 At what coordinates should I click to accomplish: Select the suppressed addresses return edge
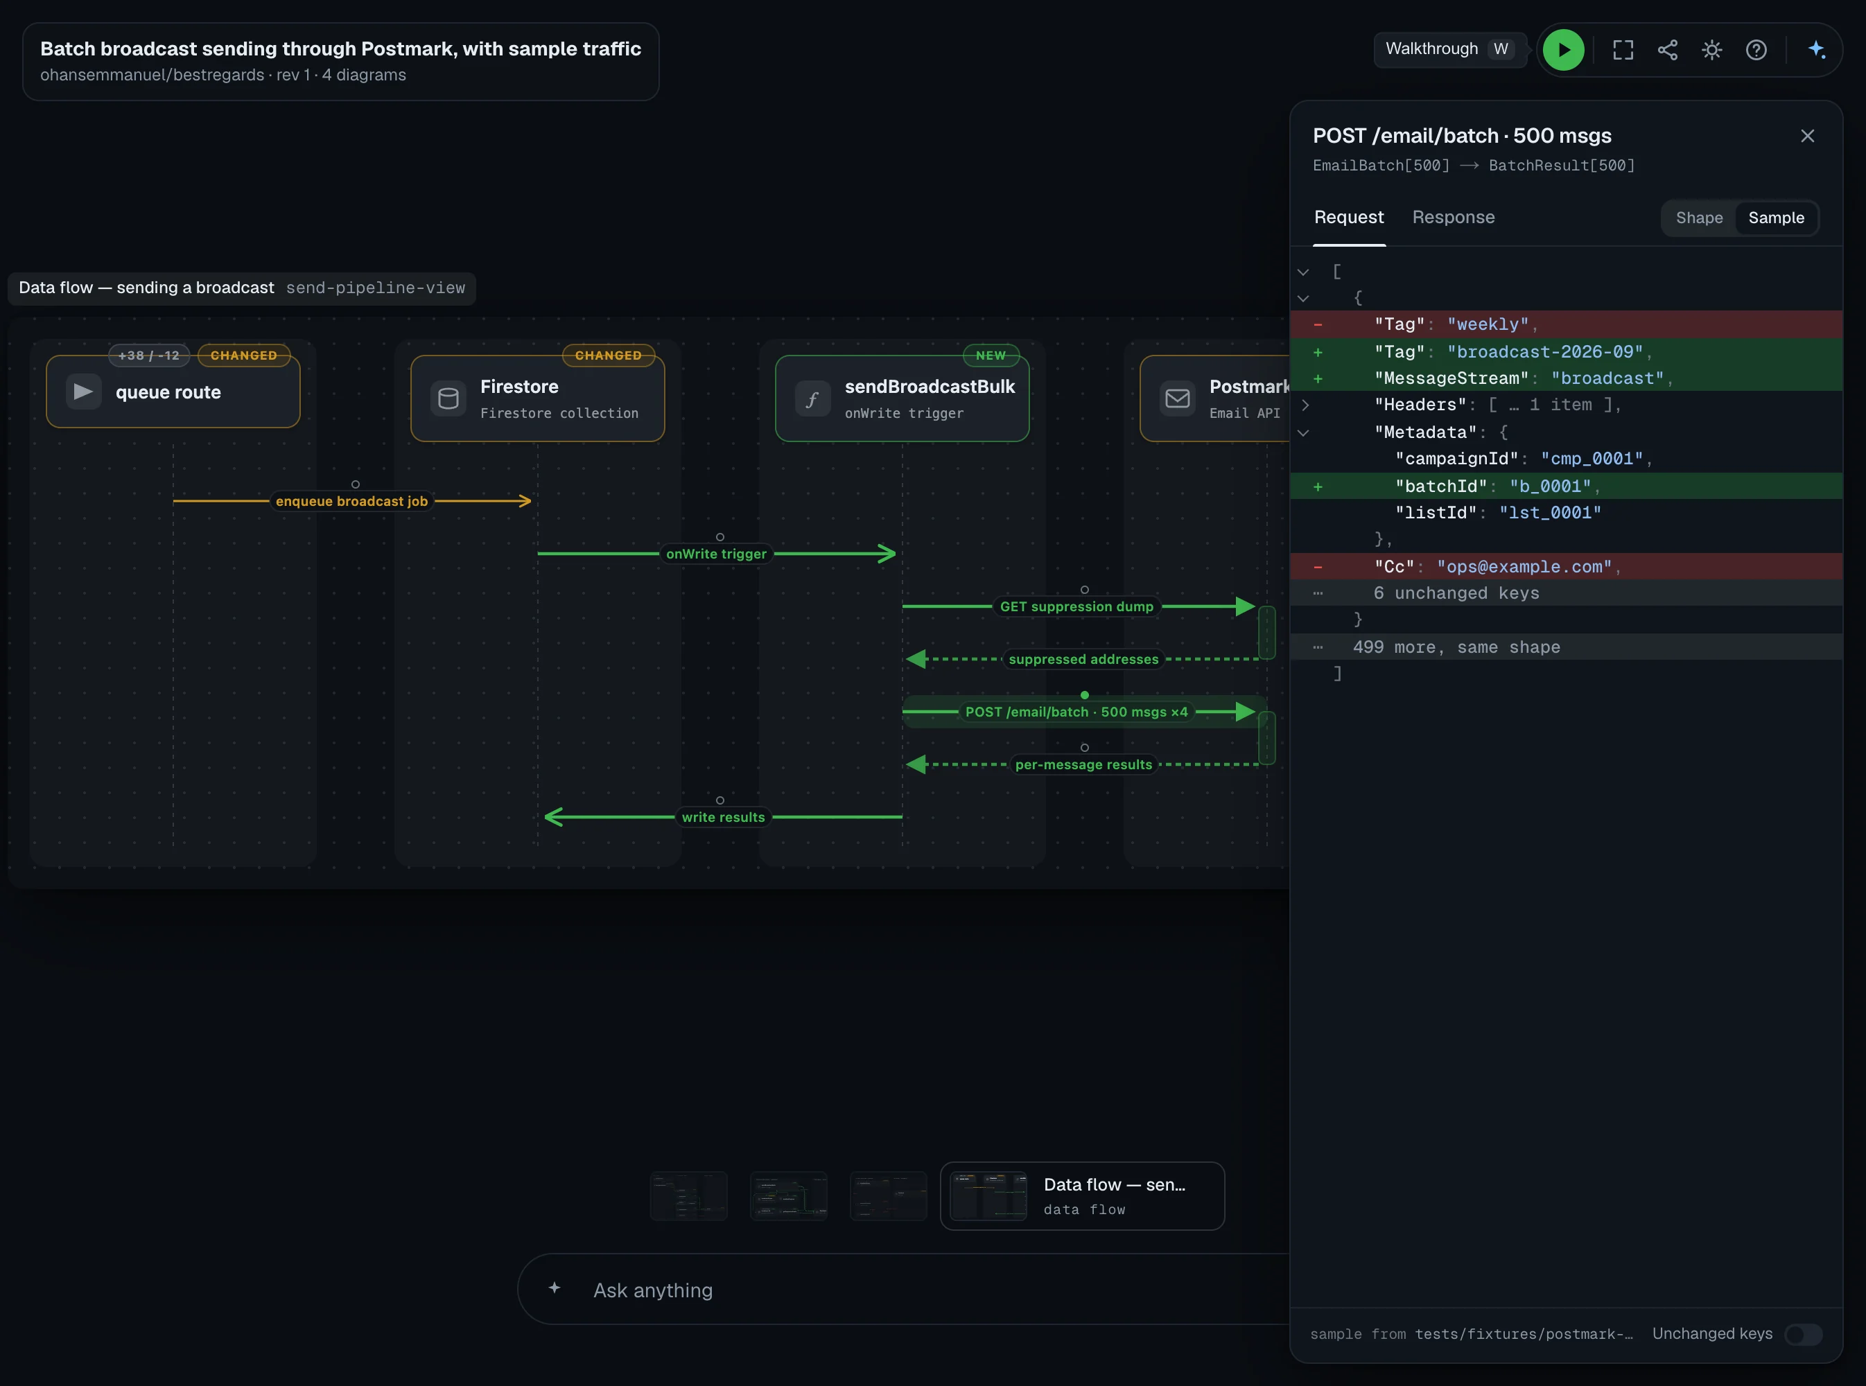click(1083, 660)
